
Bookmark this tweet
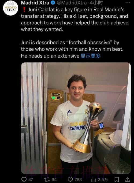[117, 180]
